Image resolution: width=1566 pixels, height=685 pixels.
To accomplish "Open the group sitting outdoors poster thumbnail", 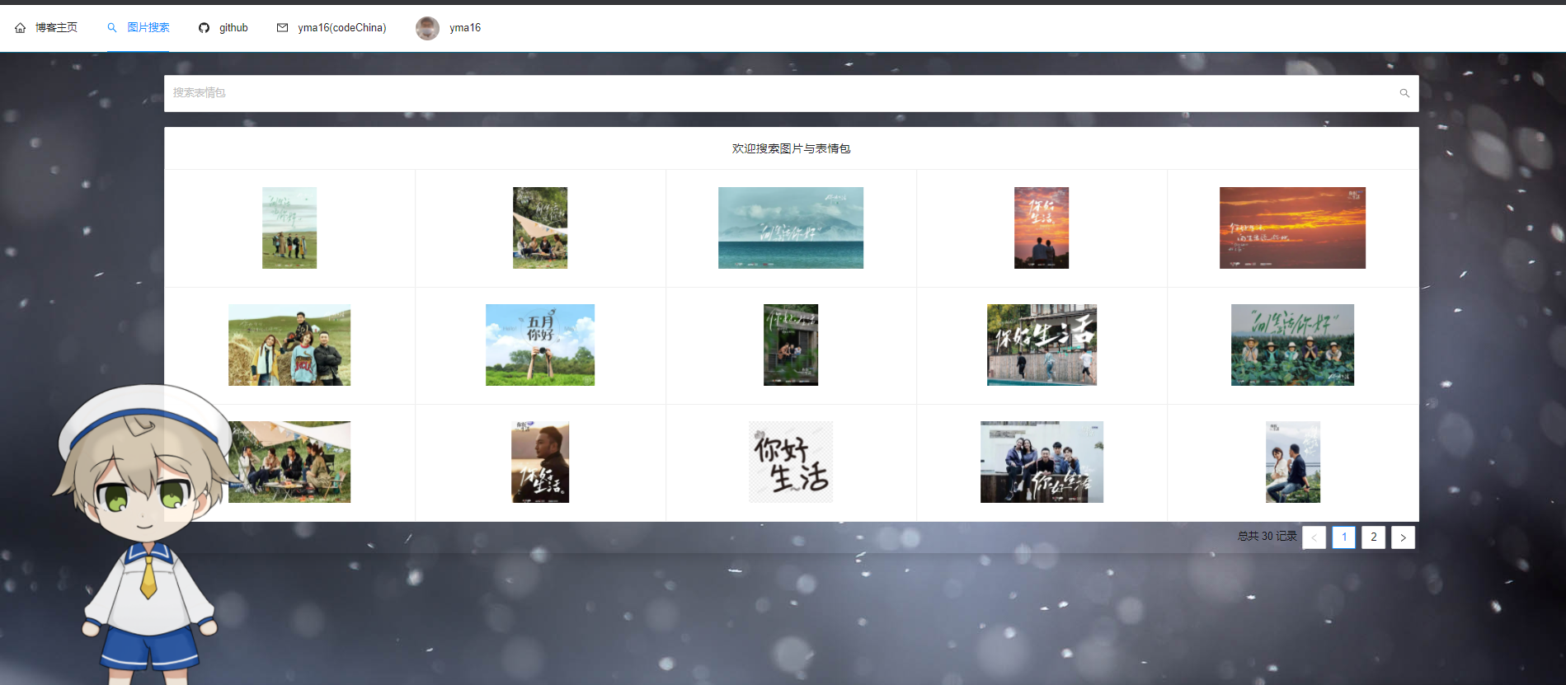I will [x=1042, y=462].
